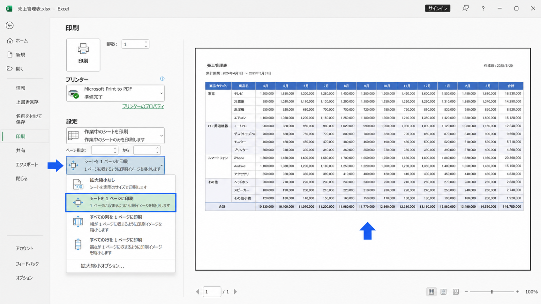Click the 100% zoom level text
This screenshot has height=304, width=541.
point(531,292)
